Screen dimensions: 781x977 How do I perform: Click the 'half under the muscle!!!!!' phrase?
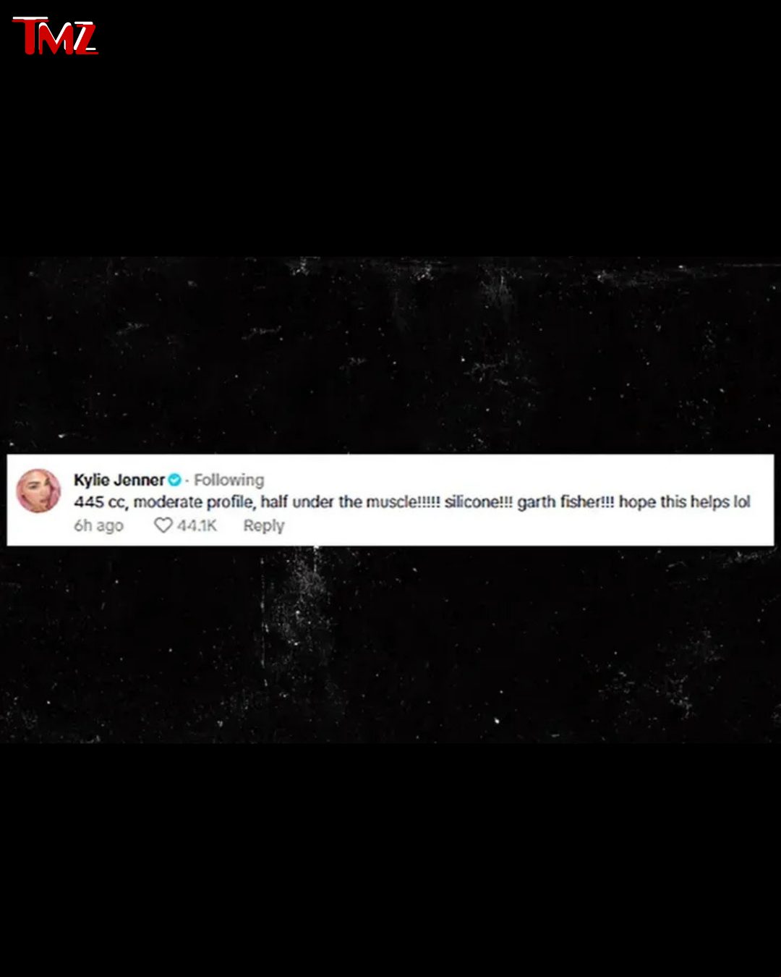point(350,502)
